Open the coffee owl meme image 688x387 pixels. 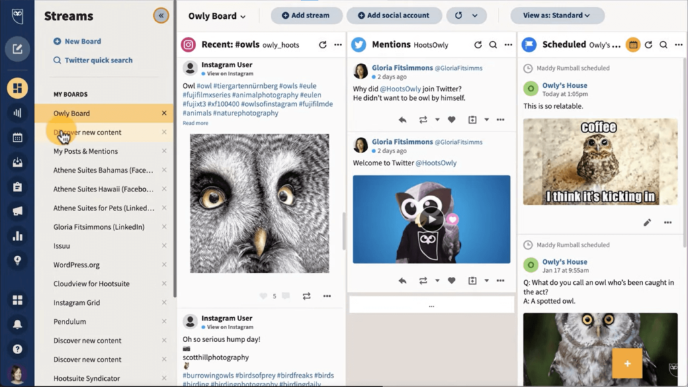tap(600, 162)
